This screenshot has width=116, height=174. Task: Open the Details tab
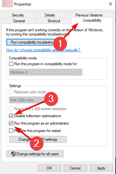click(x=50, y=15)
